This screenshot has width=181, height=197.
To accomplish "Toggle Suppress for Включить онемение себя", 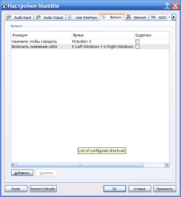I will (x=137, y=47).
